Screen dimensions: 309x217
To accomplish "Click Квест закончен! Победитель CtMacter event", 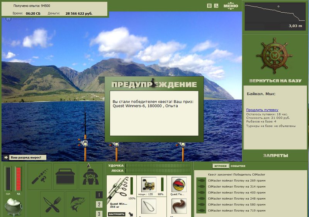I will tap(236, 175).
